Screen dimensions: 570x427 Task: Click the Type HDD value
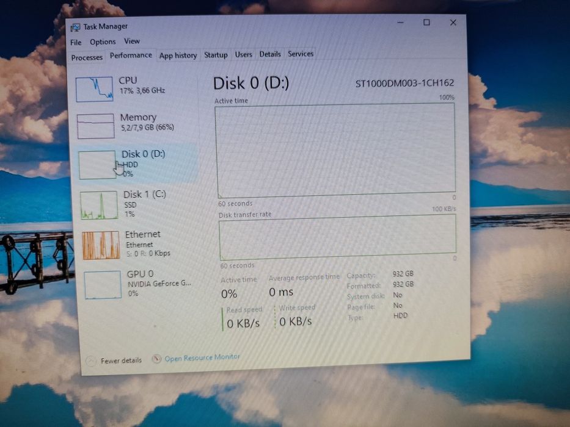(x=400, y=315)
